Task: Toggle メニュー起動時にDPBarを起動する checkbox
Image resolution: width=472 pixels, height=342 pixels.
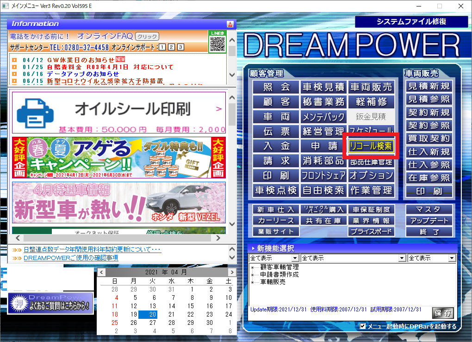Action: 363,326
